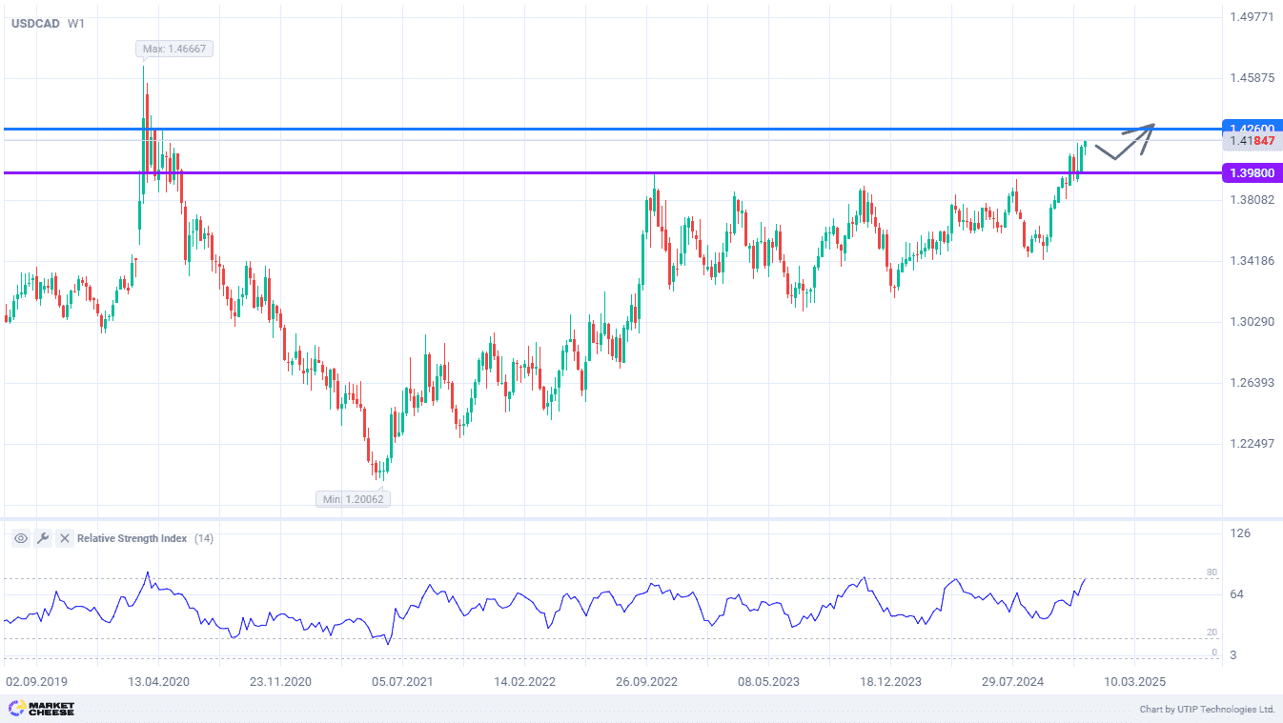This screenshot has width=1283, height=723.
Task: Open the UTIP Technologies chart credit link
Action: point(1207,710)
